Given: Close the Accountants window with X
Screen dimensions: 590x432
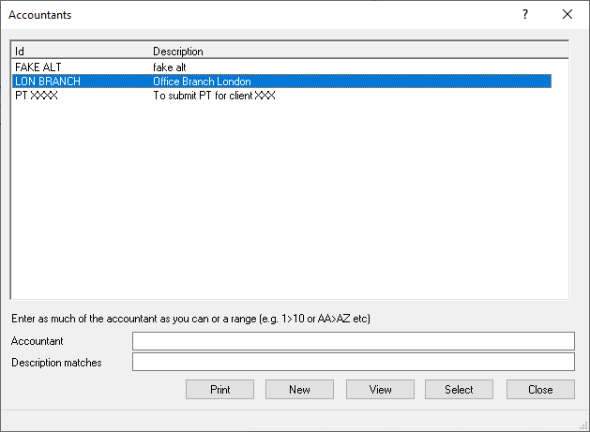Looking at the screenshot, I should [x=567, y=14].
